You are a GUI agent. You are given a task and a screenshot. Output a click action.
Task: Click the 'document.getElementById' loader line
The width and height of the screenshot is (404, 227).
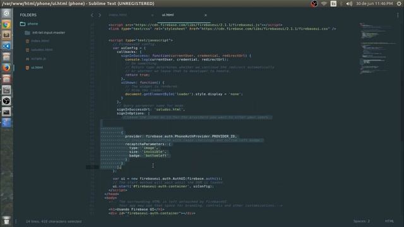pyautogui.click(x=184, y=94)
